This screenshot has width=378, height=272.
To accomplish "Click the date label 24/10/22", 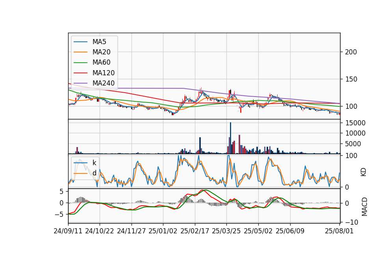I will tap(100, 231).
